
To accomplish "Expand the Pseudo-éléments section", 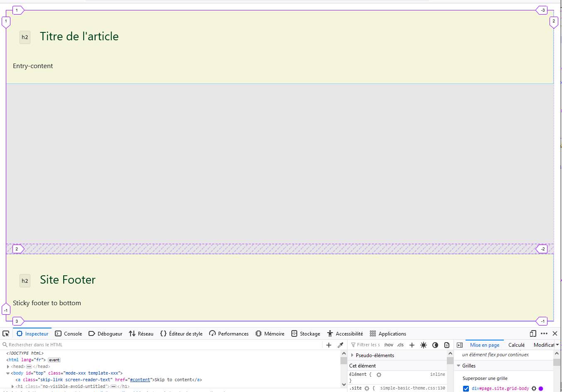I will pyautogui.click(x=352, y=355).
